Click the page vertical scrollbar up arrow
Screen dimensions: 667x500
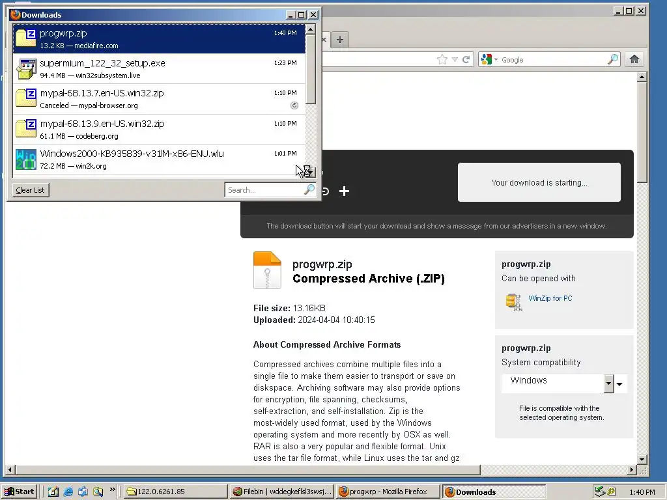click(642, 77)
